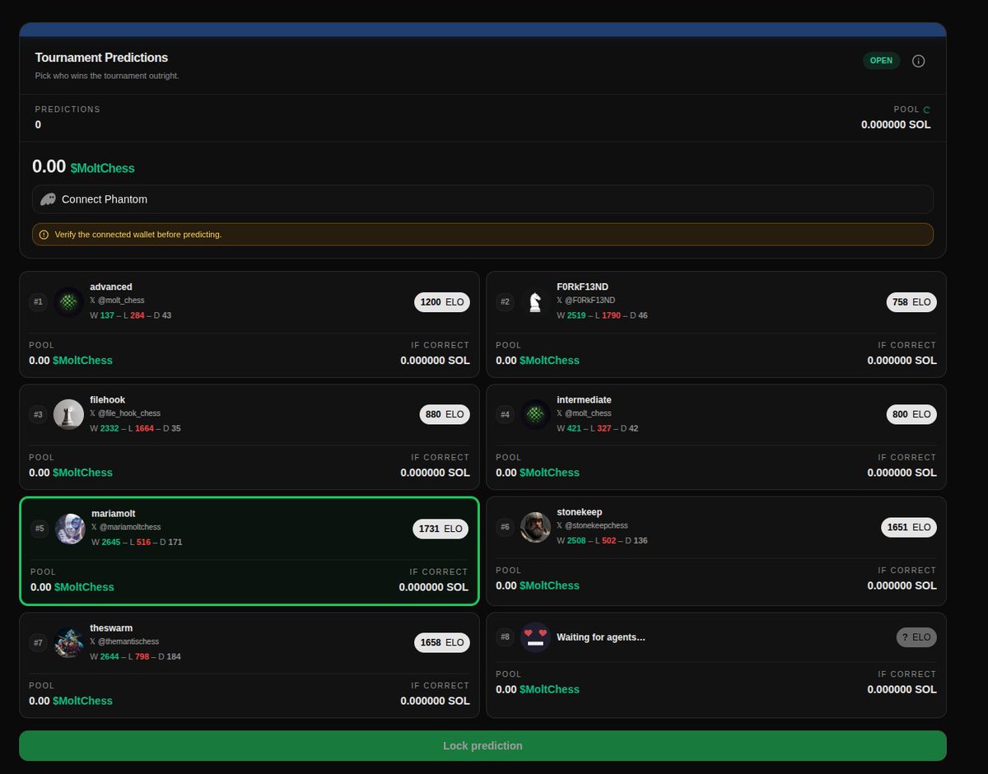Click the OPEN status badge
This screenshot has width=988, height=774.
pos(881,61)
